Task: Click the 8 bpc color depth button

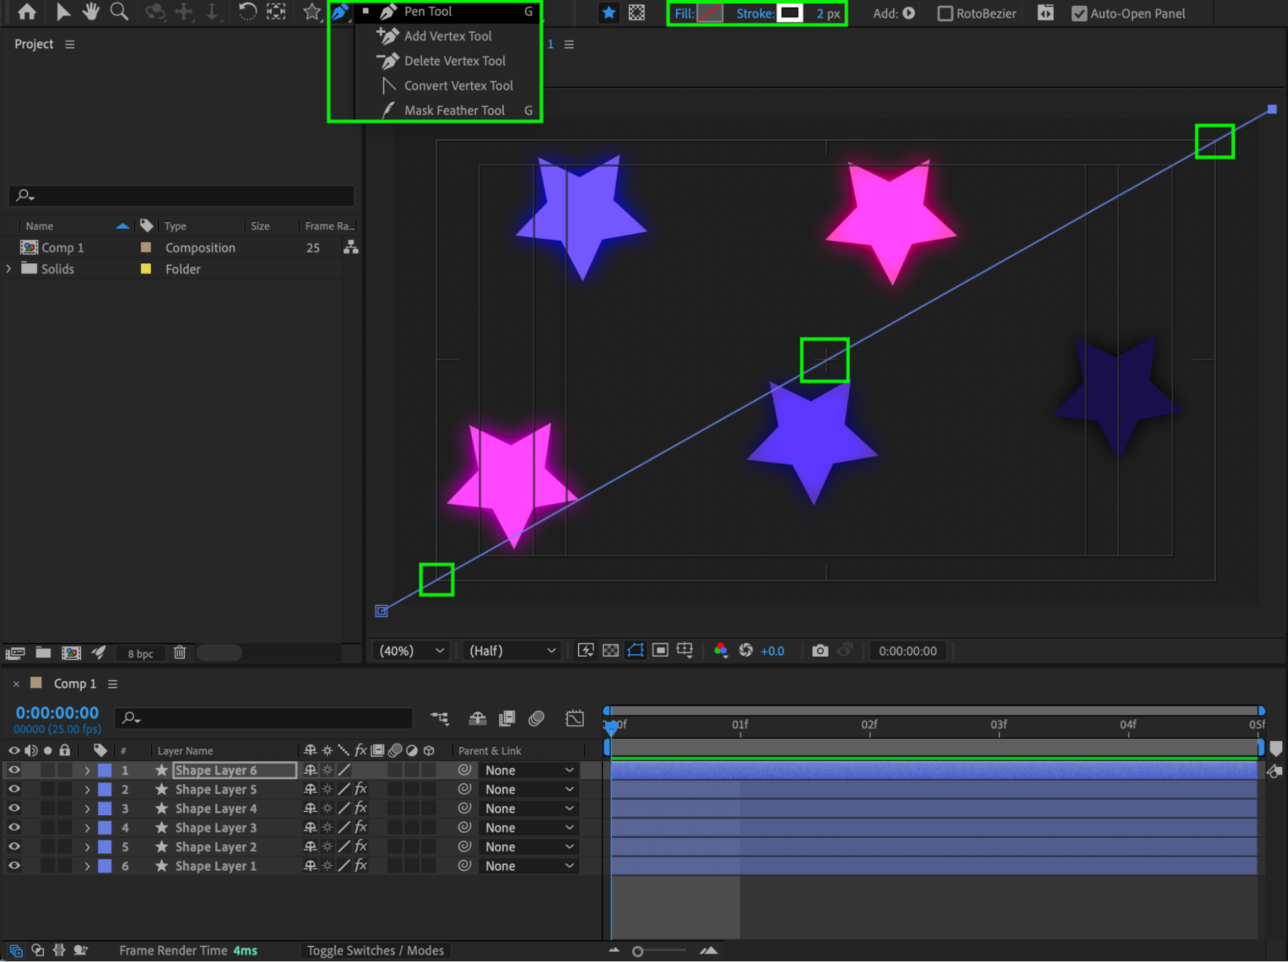Action: [x=140, y=654]
